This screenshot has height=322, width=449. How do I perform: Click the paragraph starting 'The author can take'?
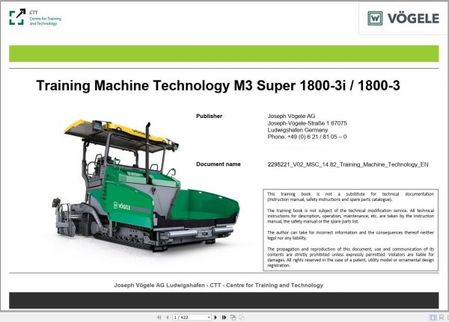[x=350, y=235]
